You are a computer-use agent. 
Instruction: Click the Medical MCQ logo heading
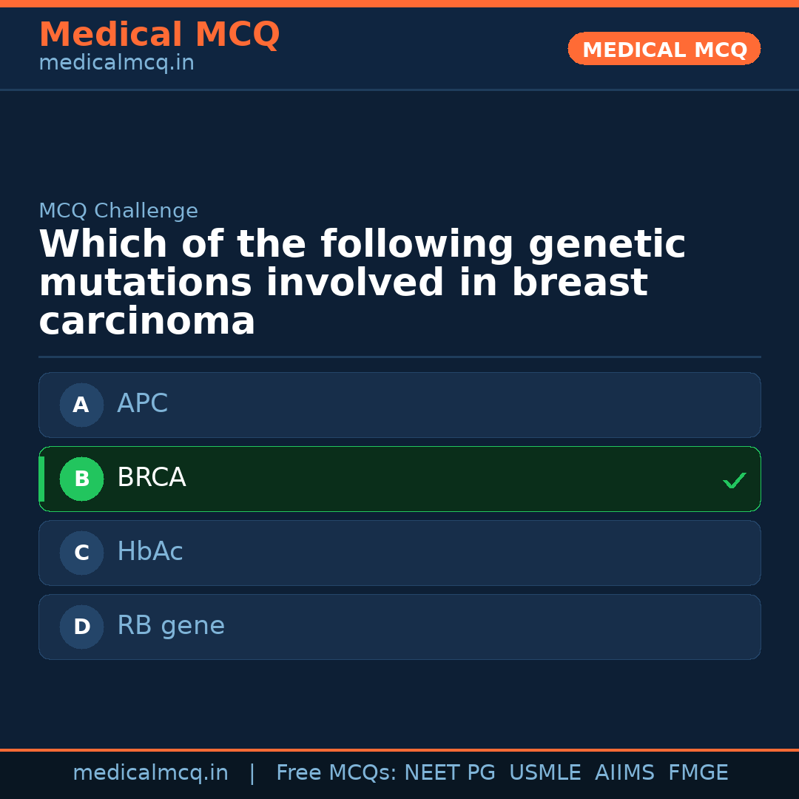(x=159, y=35)
